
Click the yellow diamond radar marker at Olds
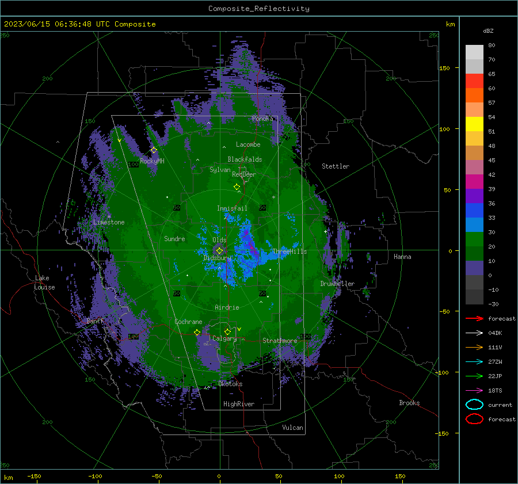[219, 251]
